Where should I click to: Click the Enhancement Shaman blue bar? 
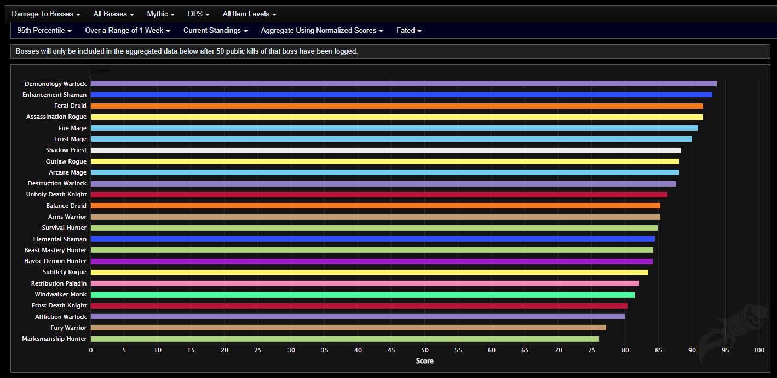(383, 94)
